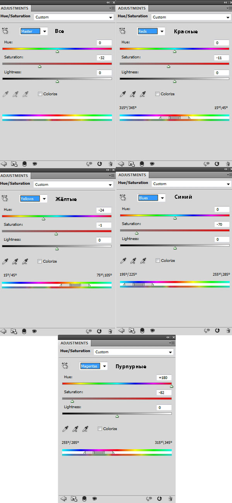
Task: Pick the plain eyedropper in Yellows panel
Action: [x=5, y=261]
